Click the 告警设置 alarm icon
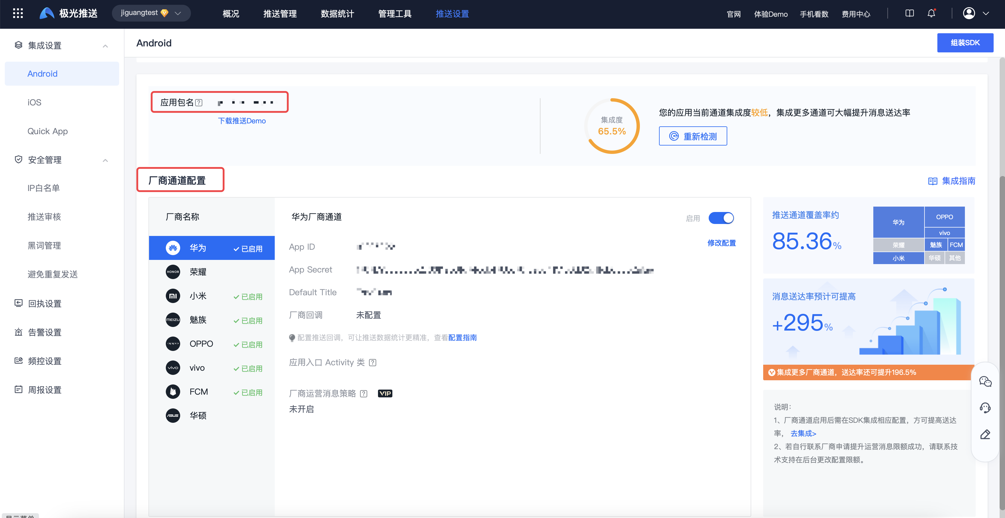Viewport: 1005px width, 518px height. click(18, 332)
